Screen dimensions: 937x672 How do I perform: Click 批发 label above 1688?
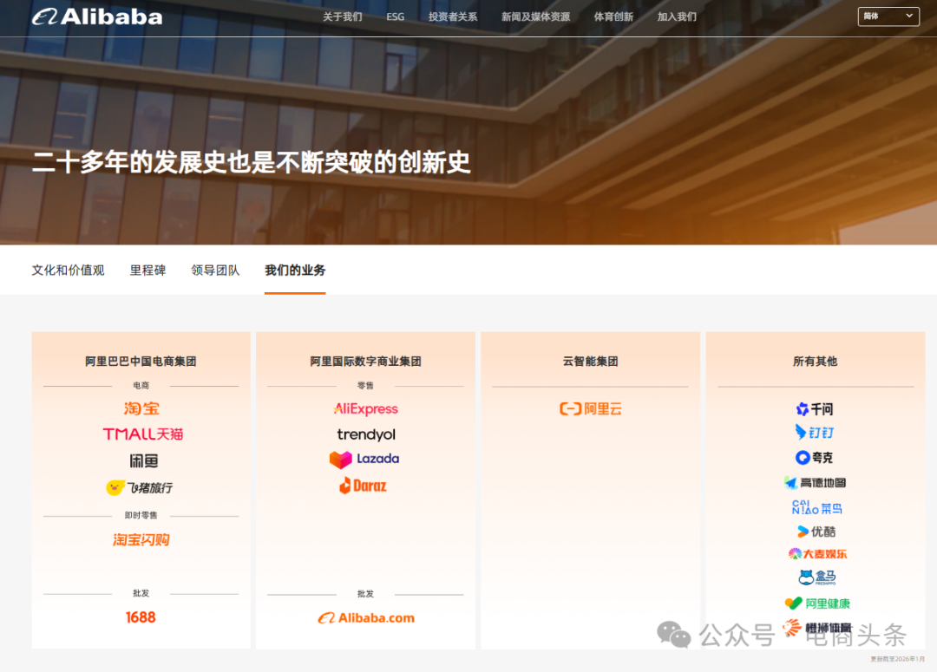pos(141,593)
